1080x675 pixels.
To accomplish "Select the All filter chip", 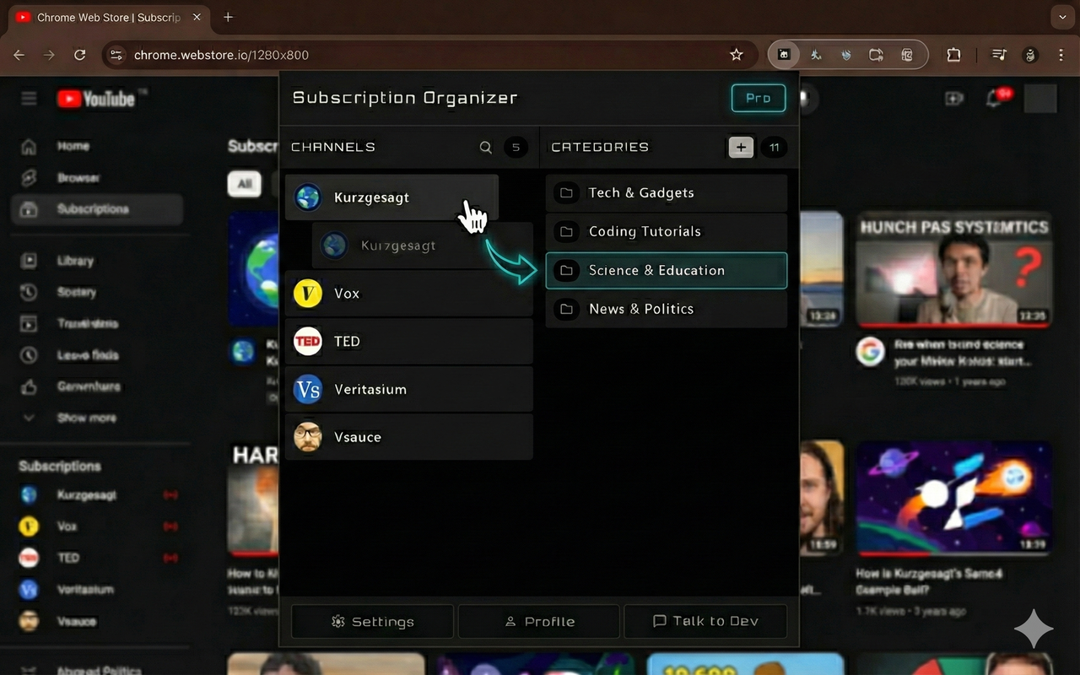I will click(x=245, y=183).
